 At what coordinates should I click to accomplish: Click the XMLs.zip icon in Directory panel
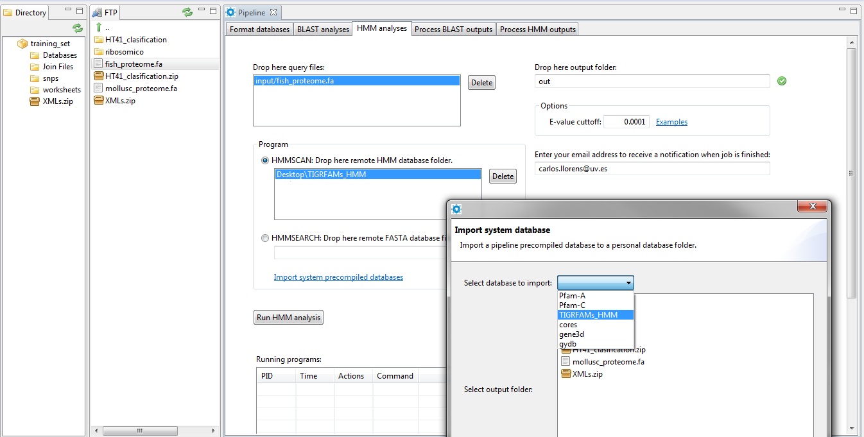point(35,101)
